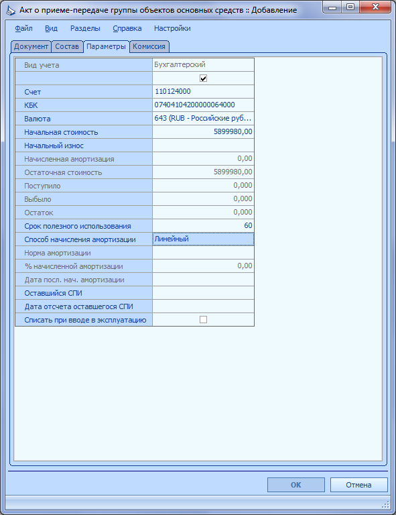Click the Срок полезного использования value 60

tap(204, 225)
